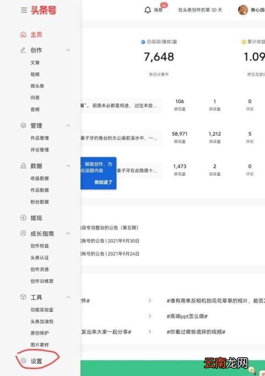Open 图片素材 menu item

[x=39, y=345]
